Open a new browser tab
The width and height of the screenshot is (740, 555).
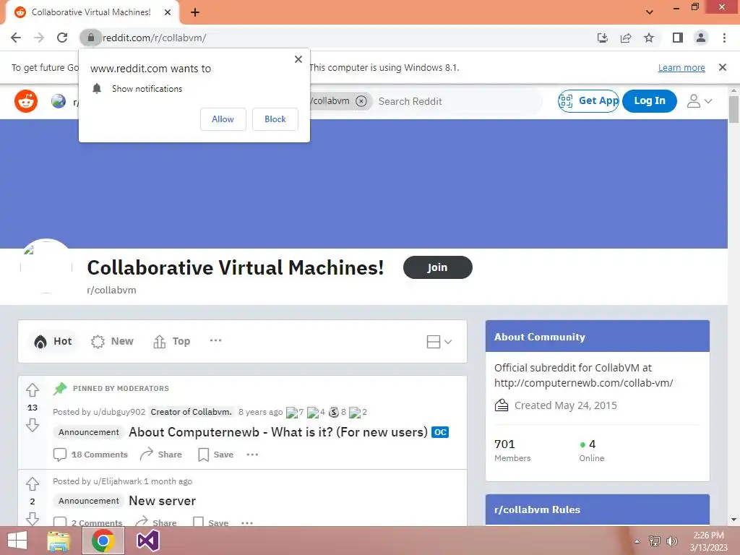click(x=195, y=12)
